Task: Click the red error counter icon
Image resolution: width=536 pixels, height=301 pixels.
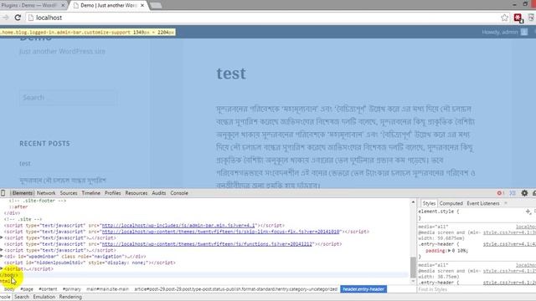Action: pyautogui.click(x=501, y=193)
